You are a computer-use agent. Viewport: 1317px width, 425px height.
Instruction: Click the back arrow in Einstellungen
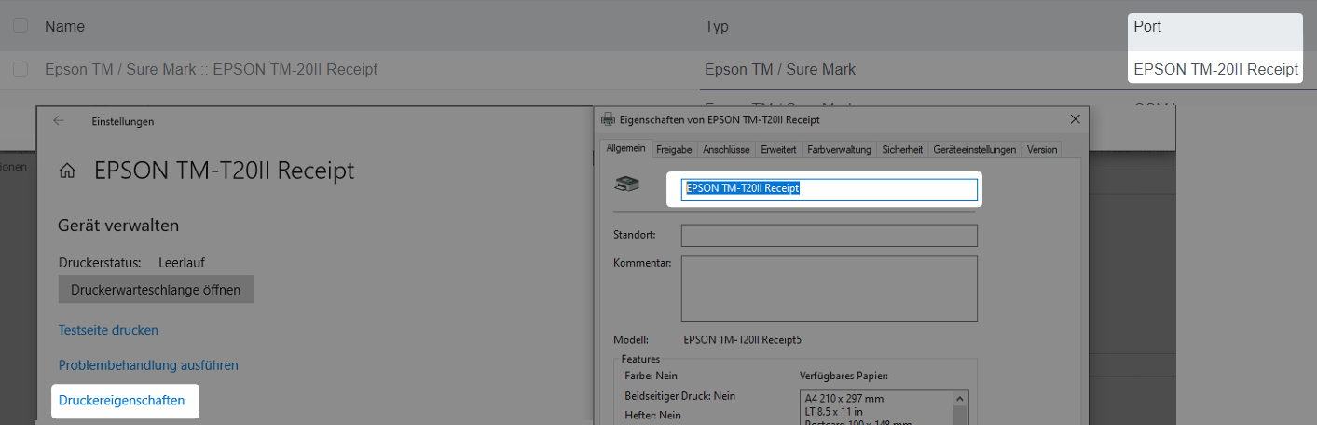click(59, 121)
